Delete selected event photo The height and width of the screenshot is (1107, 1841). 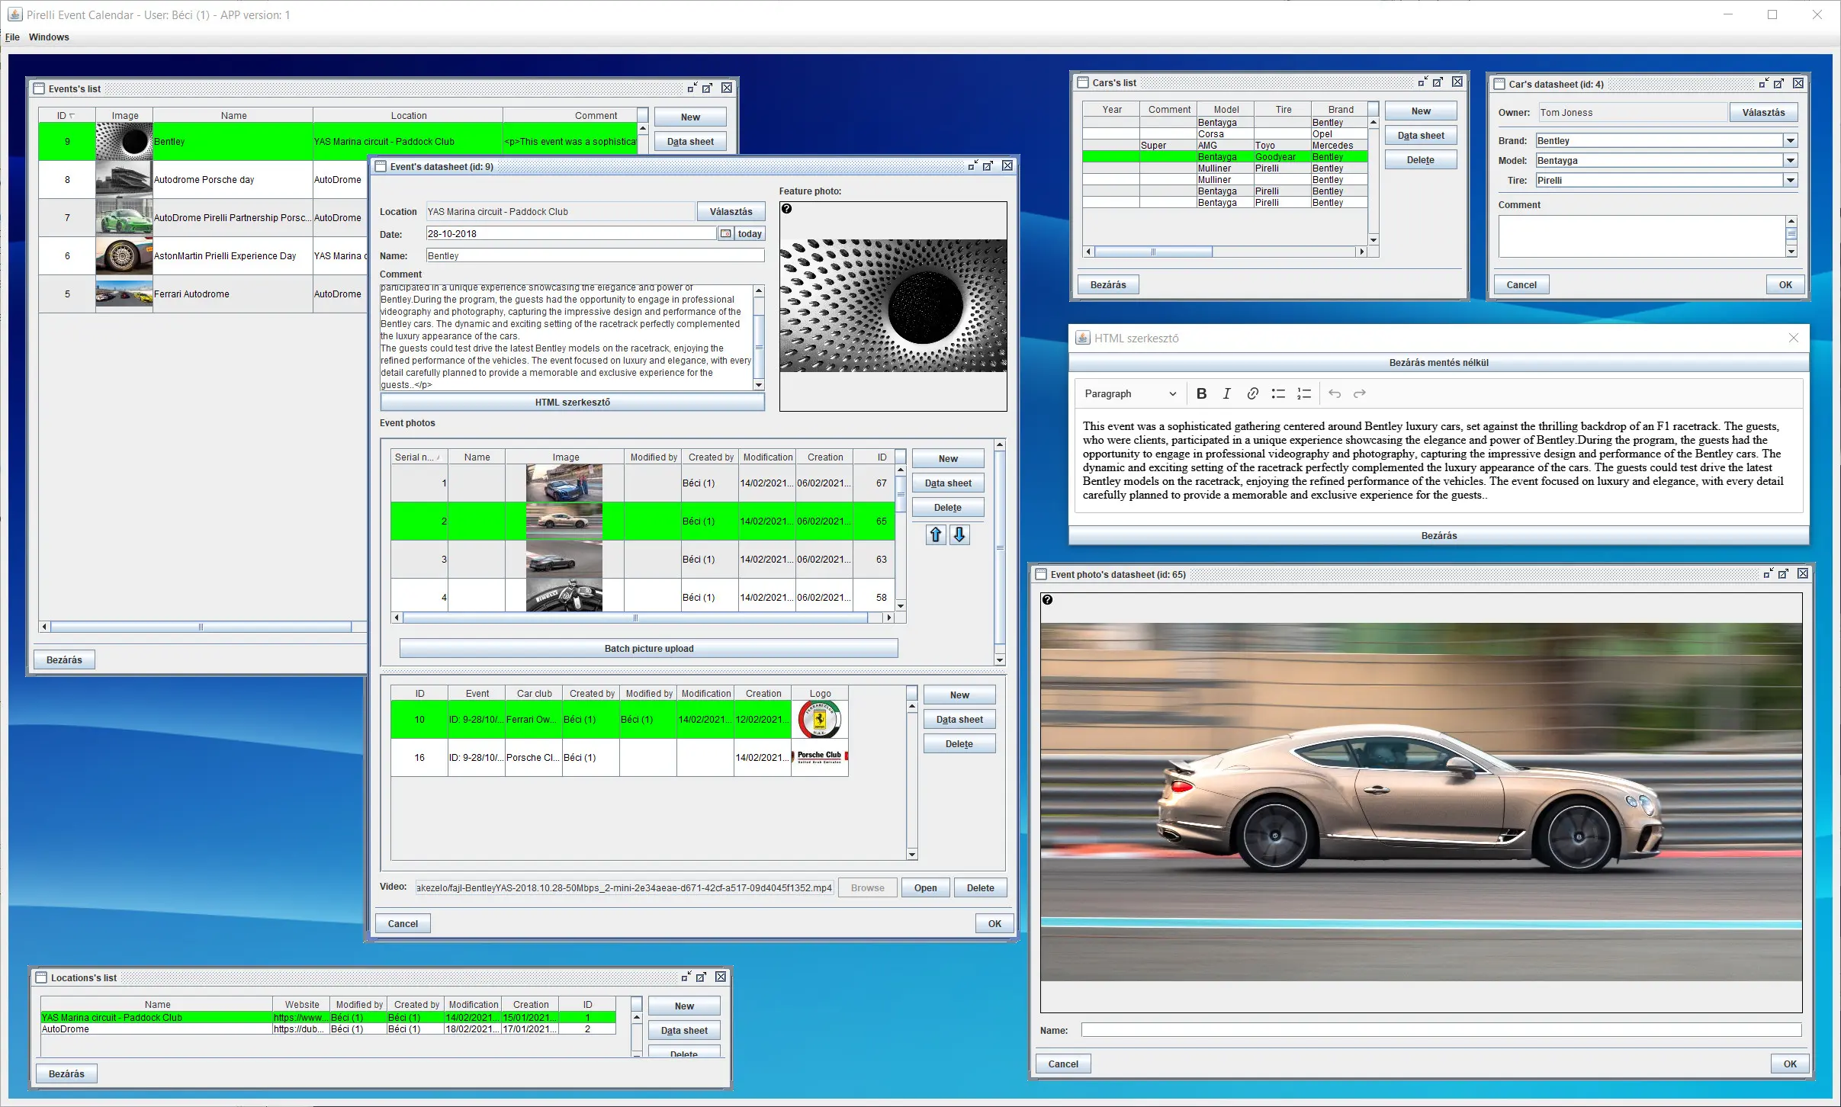tap(948, 507)
